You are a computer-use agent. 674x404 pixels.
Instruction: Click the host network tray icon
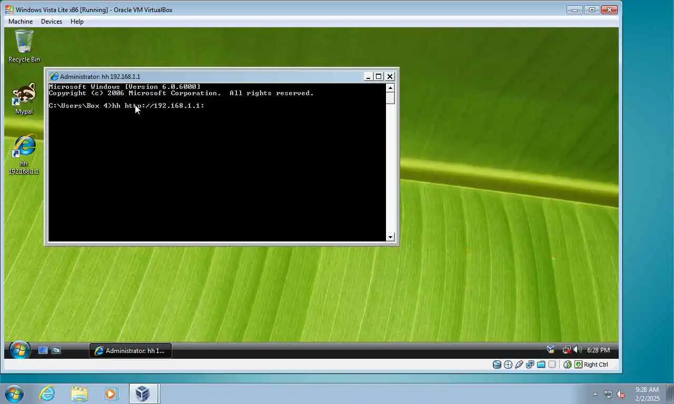click(x=608, y=394)
